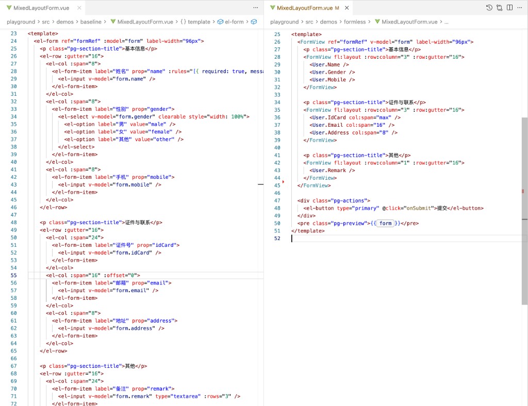Viewport: 528px width, 406px height.
Task: Click last cube icon in left breadcrumb
Action: point(254,22)
